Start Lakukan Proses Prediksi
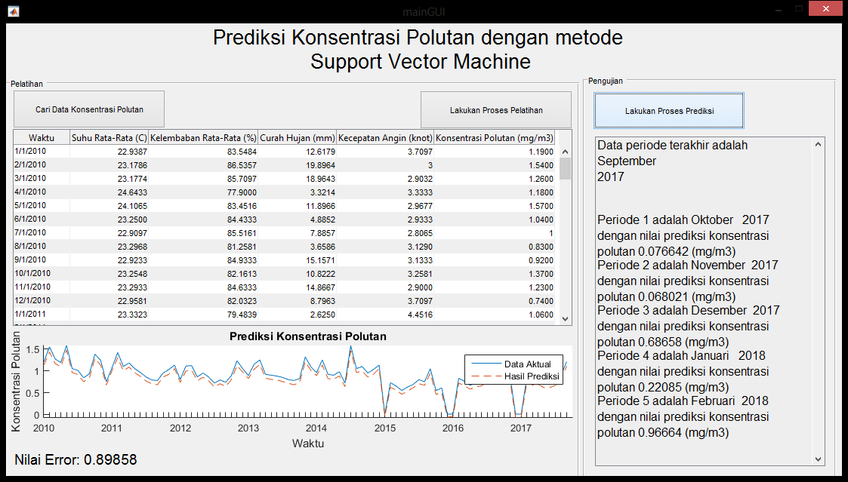This screenshot has height=482, width=848. pyautogui.click(x=669, y=111)
